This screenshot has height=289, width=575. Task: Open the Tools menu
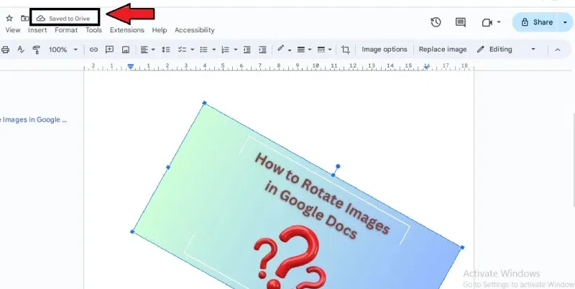click(94, 30)
